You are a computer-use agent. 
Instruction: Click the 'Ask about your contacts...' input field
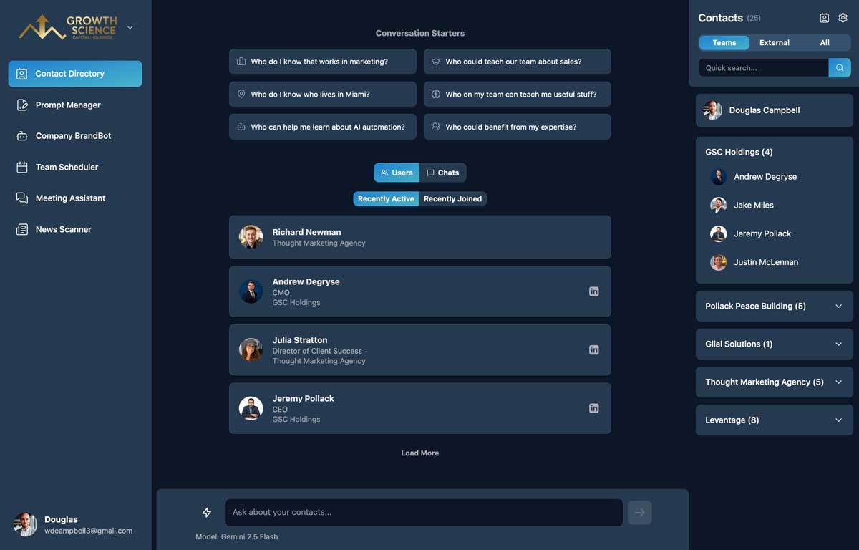click(424, 513)
